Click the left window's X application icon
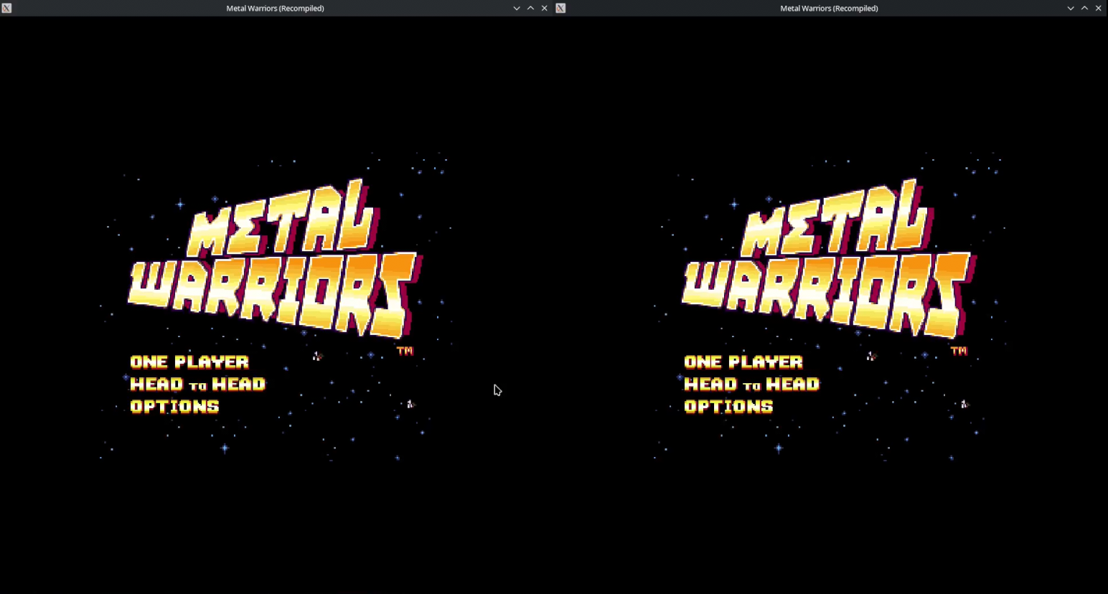Screen dimensions: 1108x594 click(6, 8)
